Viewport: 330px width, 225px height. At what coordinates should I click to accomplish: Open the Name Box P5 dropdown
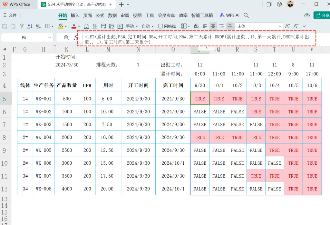click(x=49, y=38)
